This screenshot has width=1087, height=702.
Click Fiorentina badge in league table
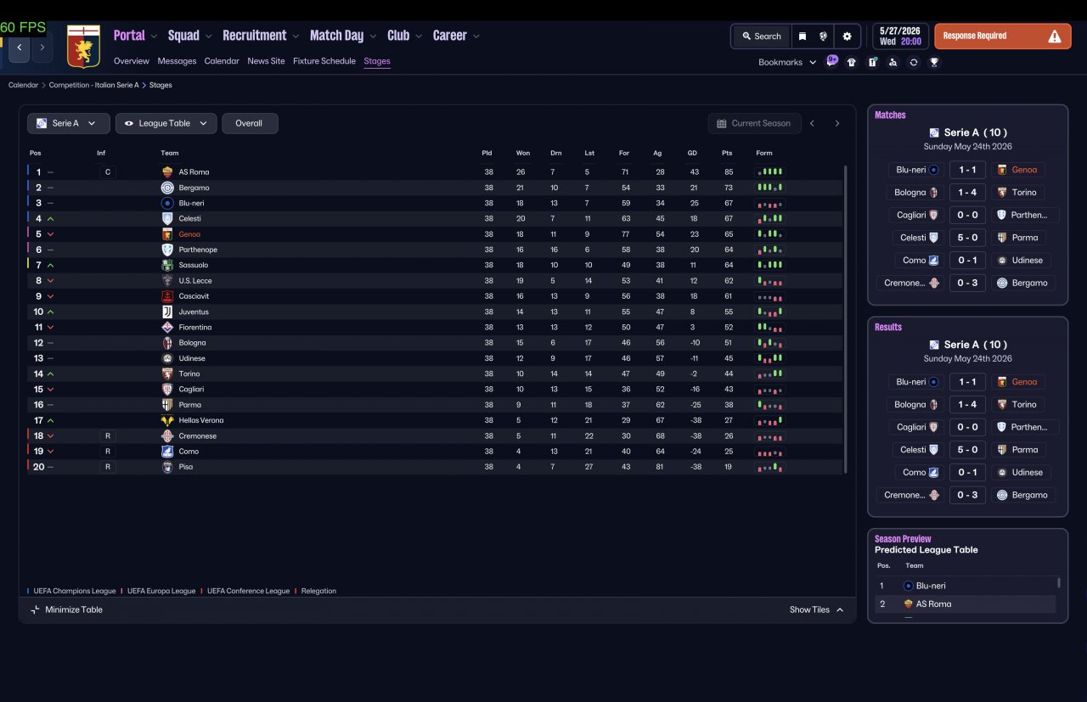[x=167, y=327]
